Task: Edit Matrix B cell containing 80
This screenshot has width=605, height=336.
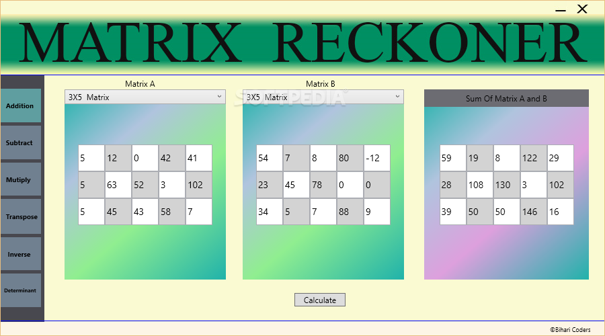Action: coord(350,158)
